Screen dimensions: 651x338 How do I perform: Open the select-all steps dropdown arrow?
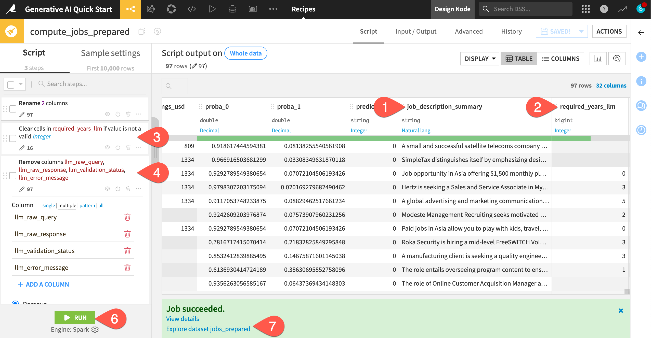[20, 84]
